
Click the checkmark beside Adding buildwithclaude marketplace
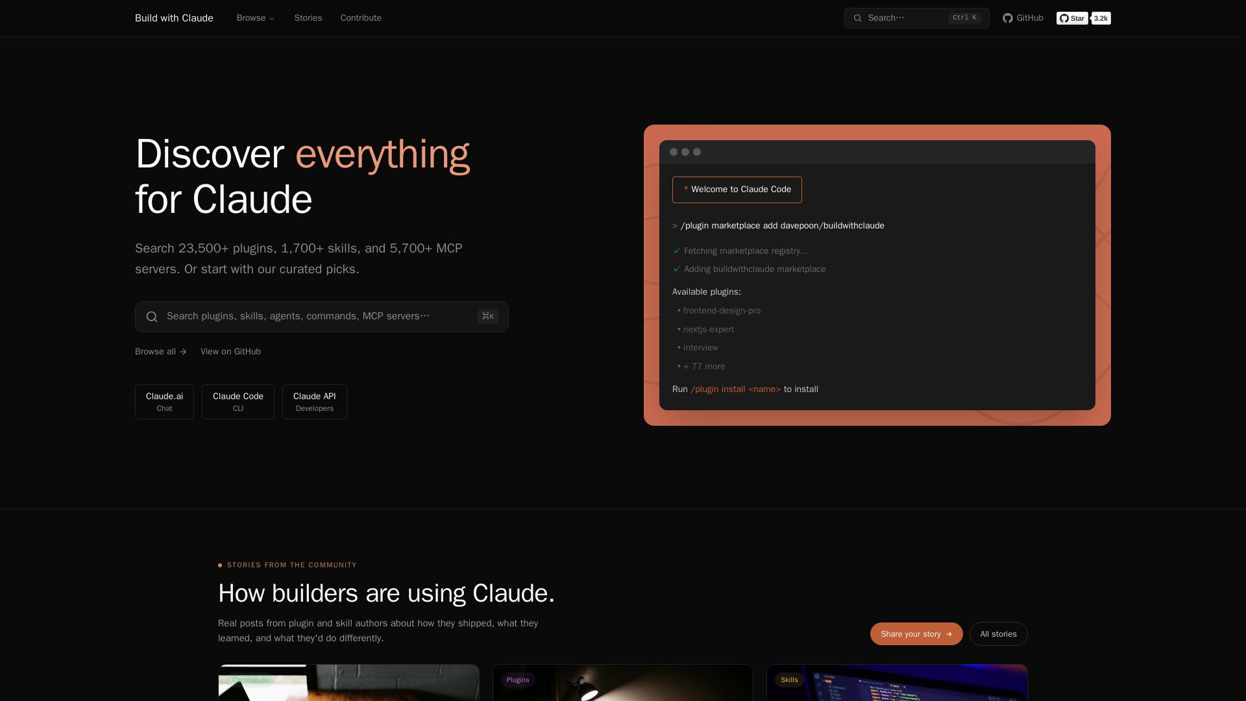click(x=677, y=269)
